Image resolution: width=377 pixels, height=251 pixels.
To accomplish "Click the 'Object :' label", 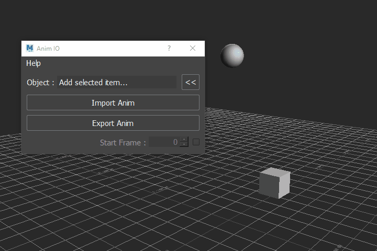I will (x=40, y=83).
